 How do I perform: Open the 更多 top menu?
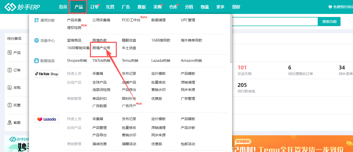(220, 7)
